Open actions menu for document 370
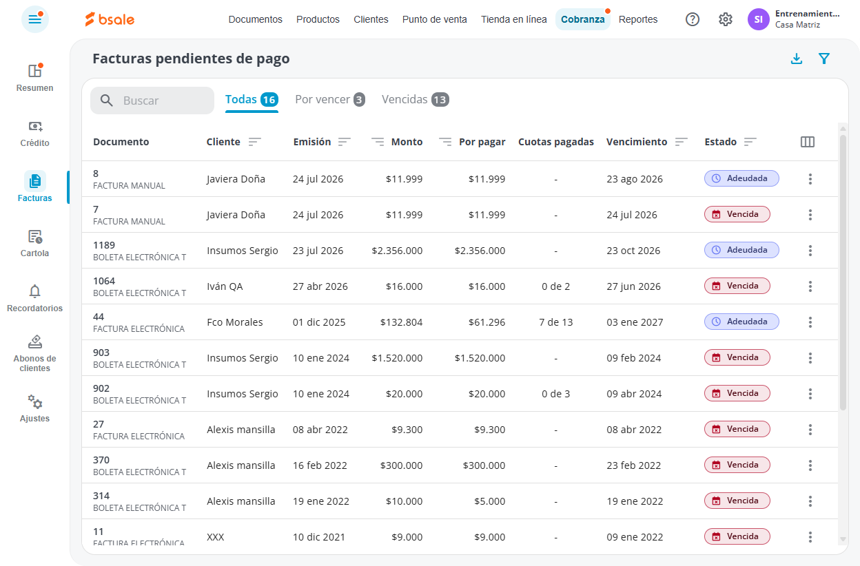Image resolution: width=860 pixels, height=566 pixels. click(810, 465)
